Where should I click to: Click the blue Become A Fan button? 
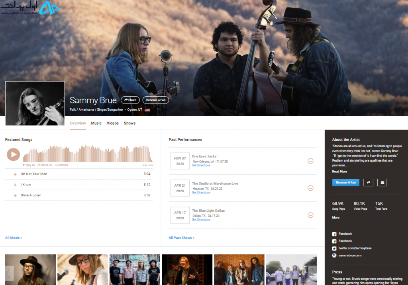(345, 183)
